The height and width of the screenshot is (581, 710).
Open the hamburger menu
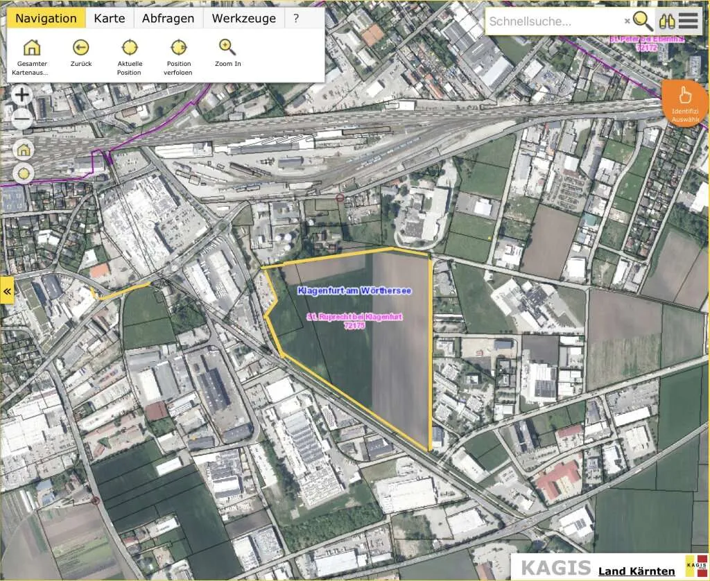(689, 21)
